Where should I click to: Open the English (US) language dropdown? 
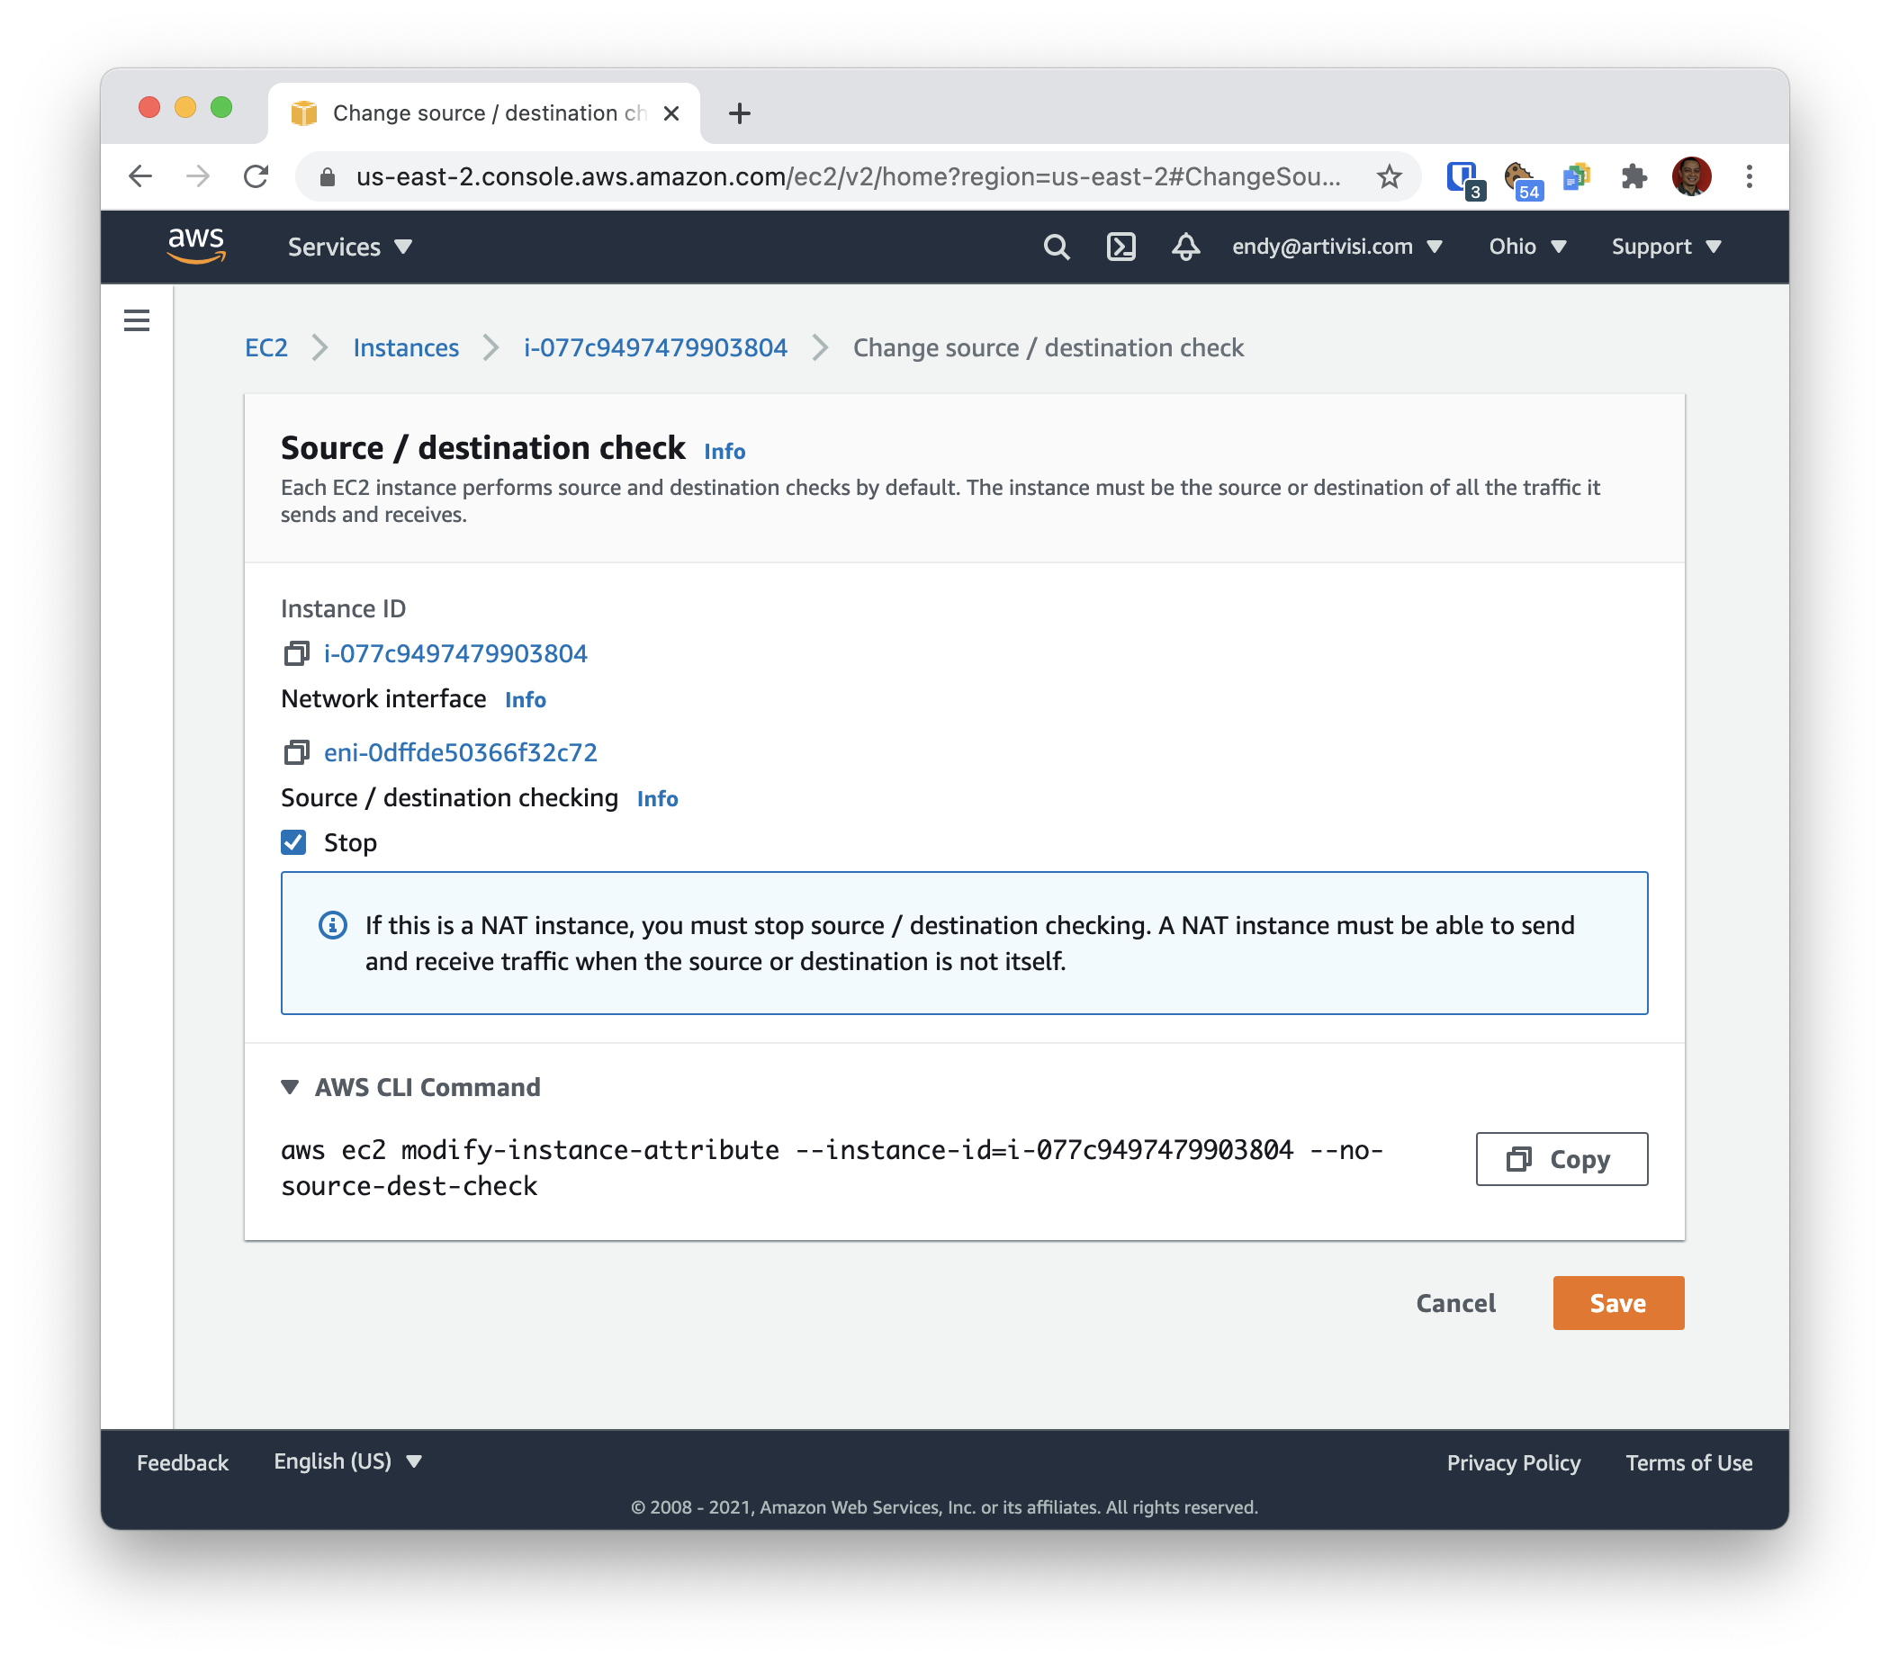point(347,1461)
